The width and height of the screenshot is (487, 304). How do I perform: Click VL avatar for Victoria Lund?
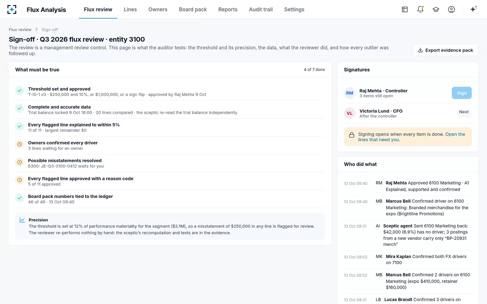pyautogui.click(x=350, y=113)
